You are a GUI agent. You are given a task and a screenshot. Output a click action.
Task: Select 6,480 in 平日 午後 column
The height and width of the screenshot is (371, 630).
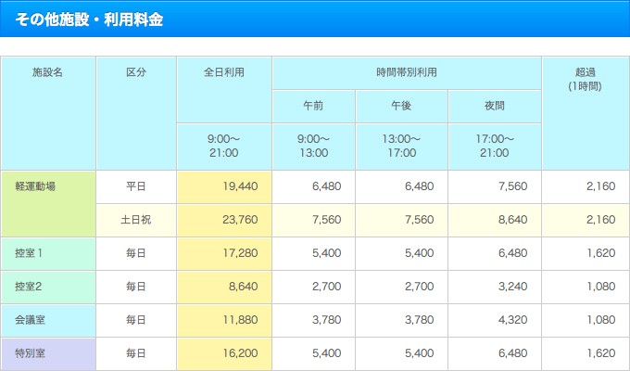[401, 186]
